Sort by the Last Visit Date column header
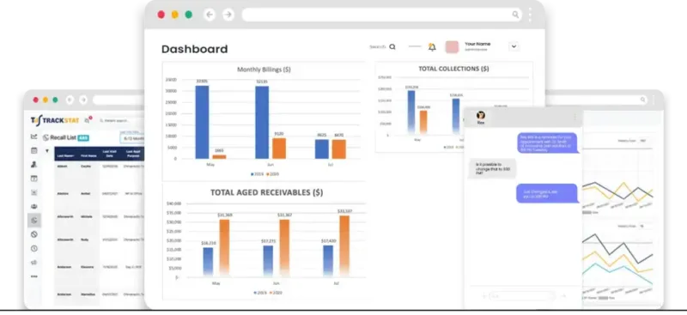 [109, 154]
